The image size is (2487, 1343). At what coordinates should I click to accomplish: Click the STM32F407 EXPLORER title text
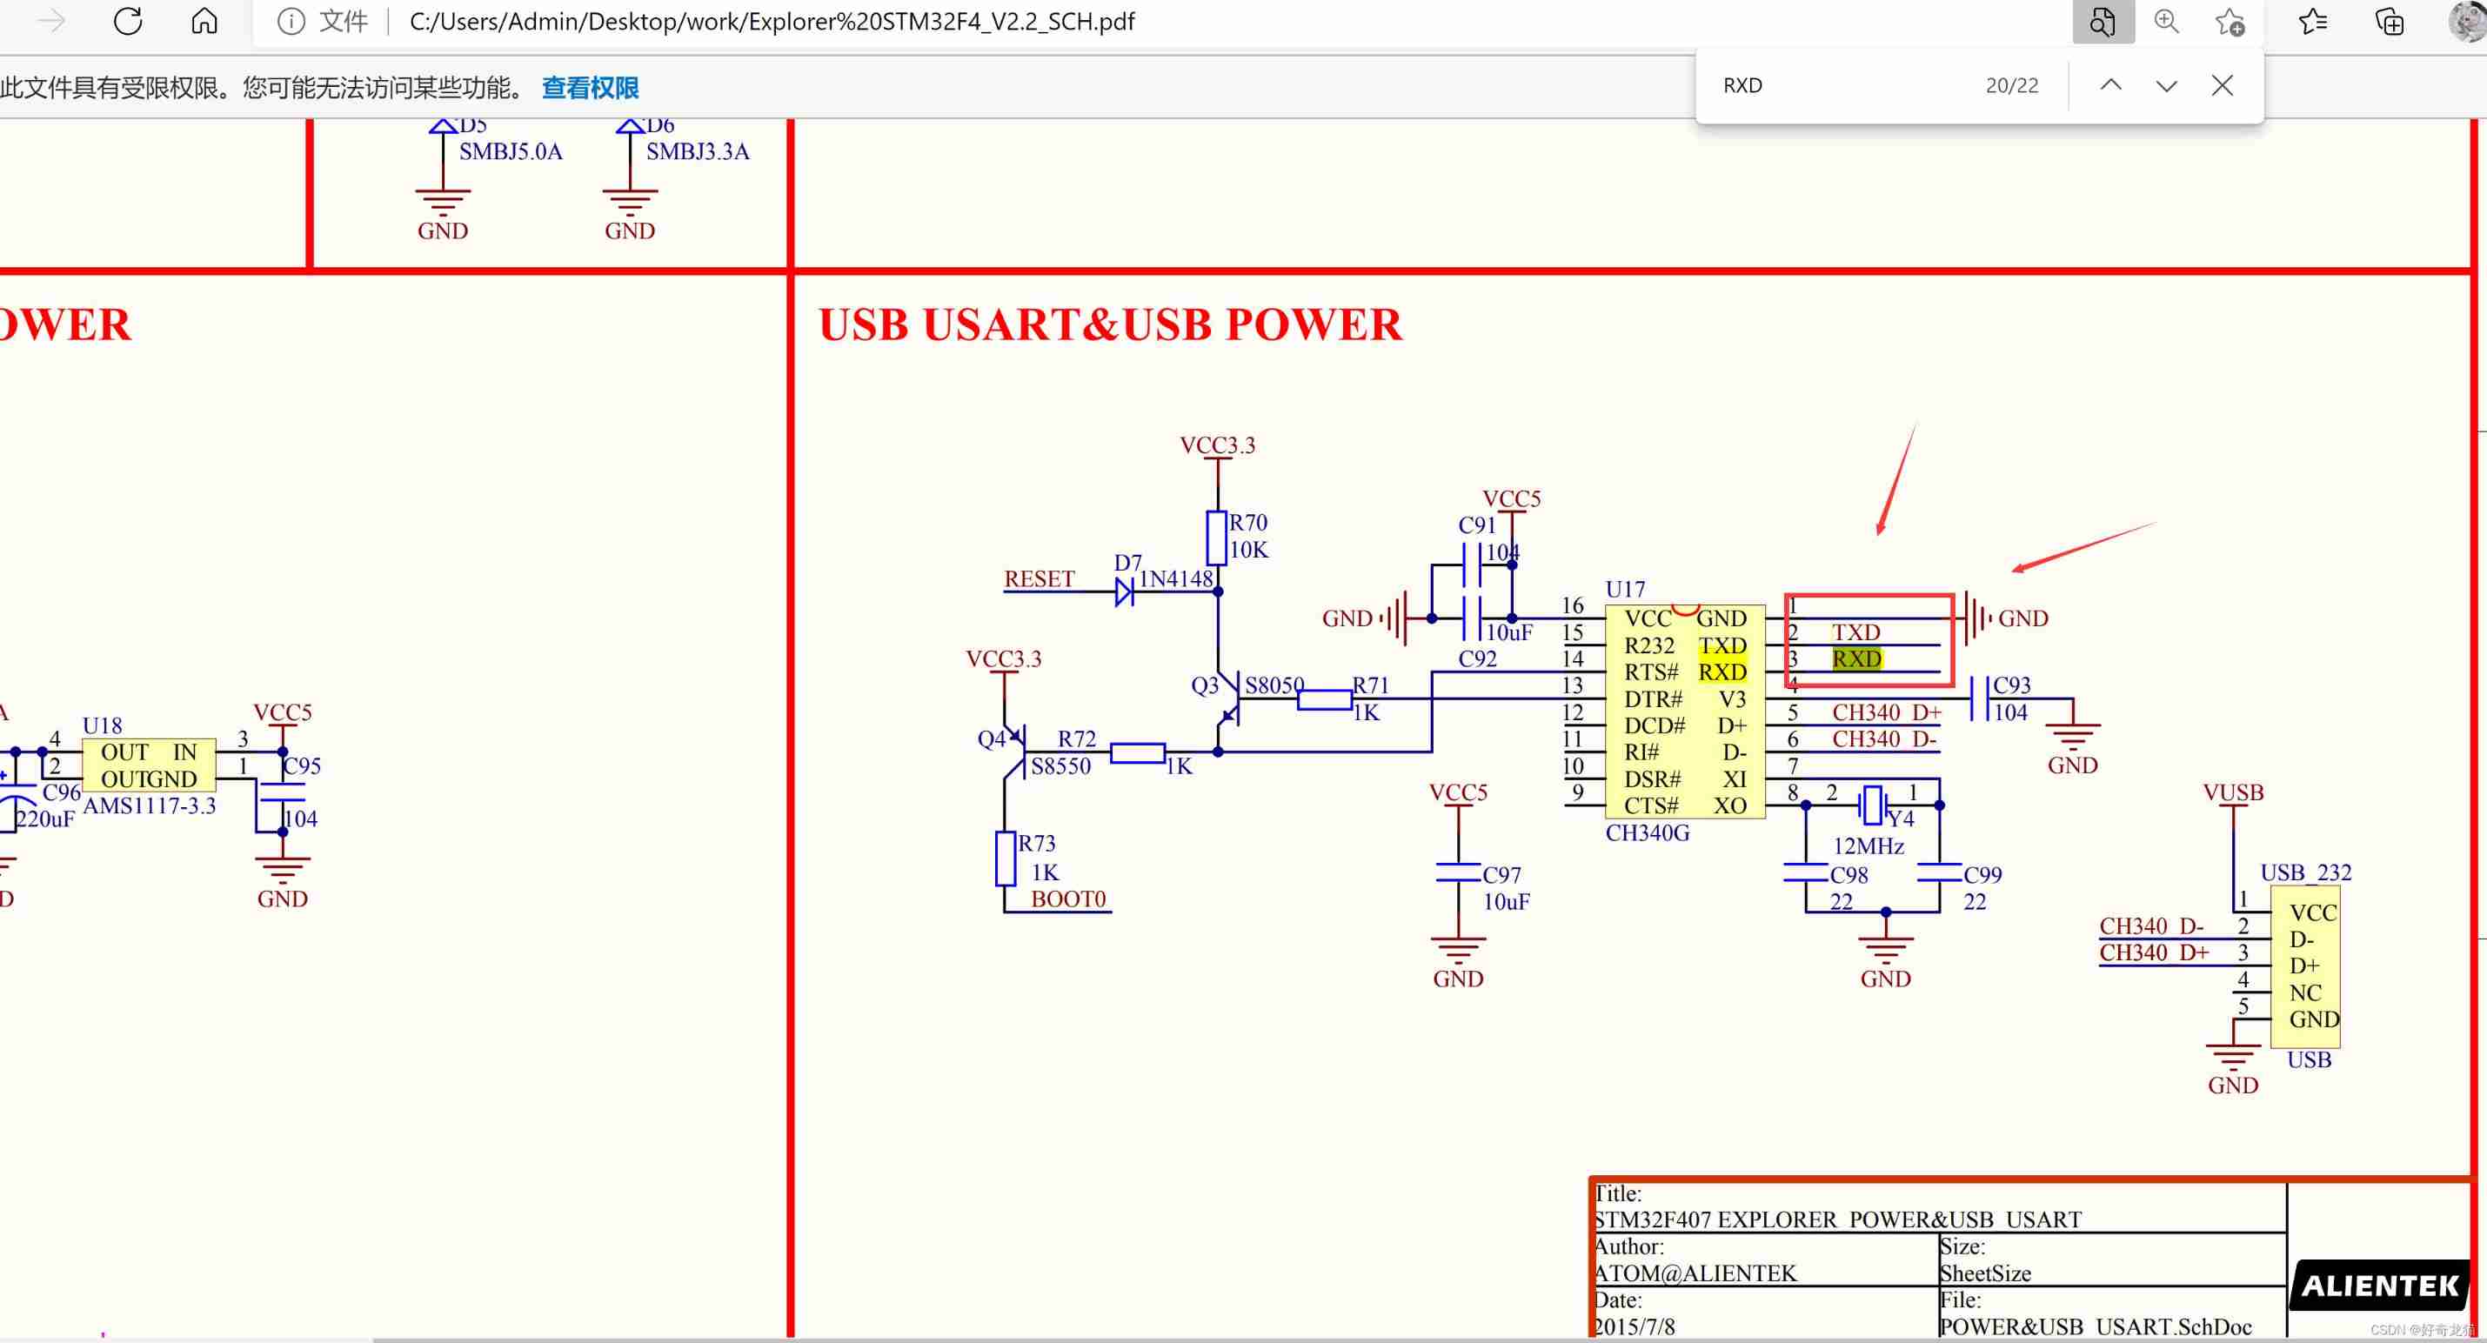(1837, 1219)
